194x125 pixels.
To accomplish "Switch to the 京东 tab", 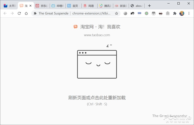I will (x=42, y=6).
